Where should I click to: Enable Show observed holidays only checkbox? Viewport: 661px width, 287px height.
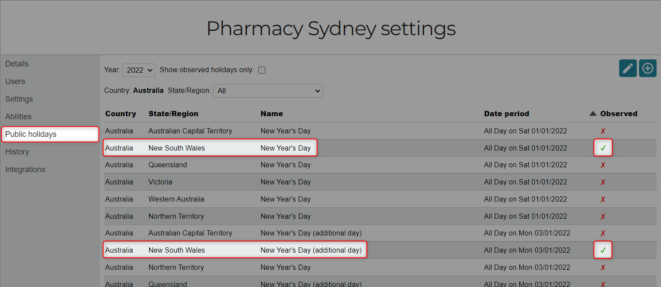tap(262, 70)
